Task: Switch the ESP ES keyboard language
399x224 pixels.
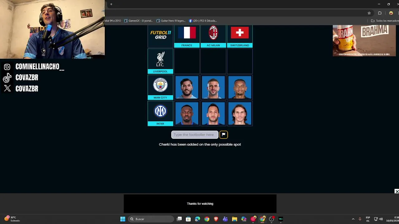Action: click(368, 219)
